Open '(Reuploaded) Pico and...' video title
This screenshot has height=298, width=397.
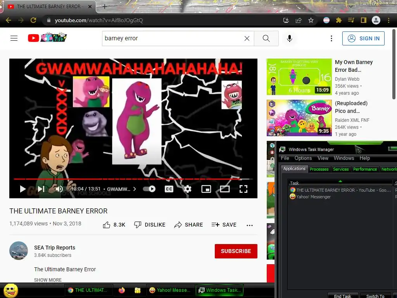[351, 107]
